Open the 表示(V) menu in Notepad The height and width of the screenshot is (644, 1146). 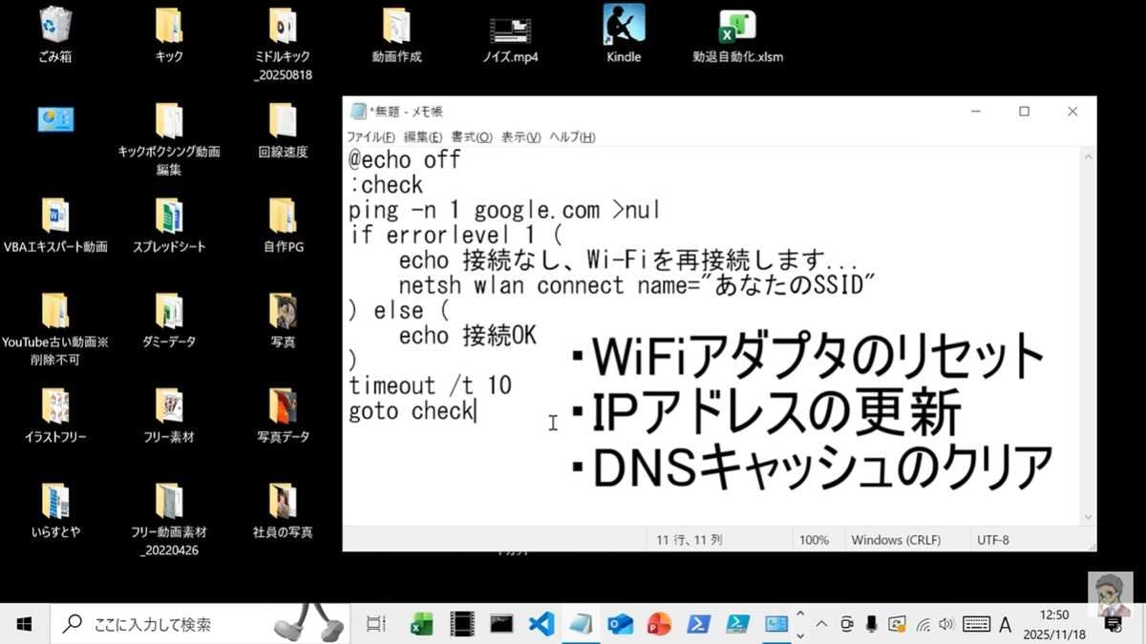point(521,137)
